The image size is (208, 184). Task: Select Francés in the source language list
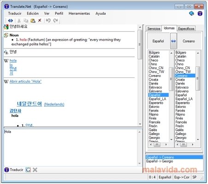coord(155,122)
